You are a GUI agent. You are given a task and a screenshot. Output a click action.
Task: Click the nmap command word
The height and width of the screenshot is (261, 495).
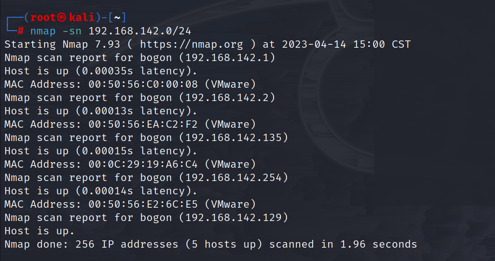pyautogui.click(x=43, y=31)
